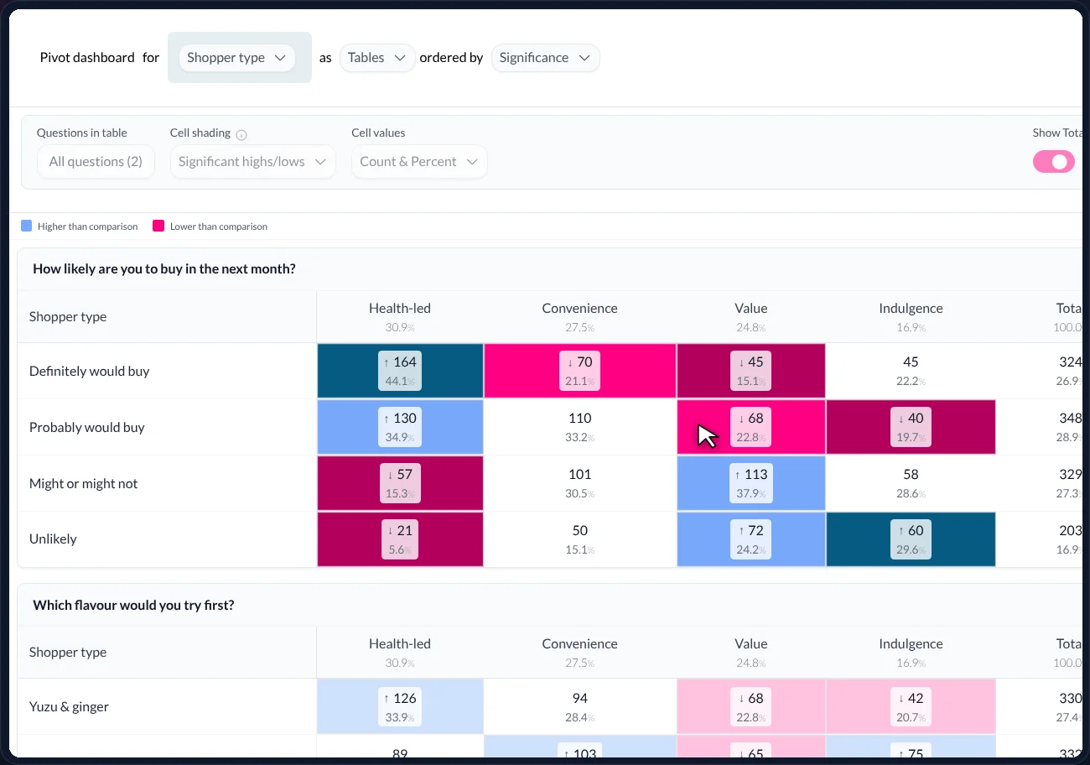Screen dimensions: 1090x765
Task: Select the Indulgence header in flavour table
Action: [911, 652]
